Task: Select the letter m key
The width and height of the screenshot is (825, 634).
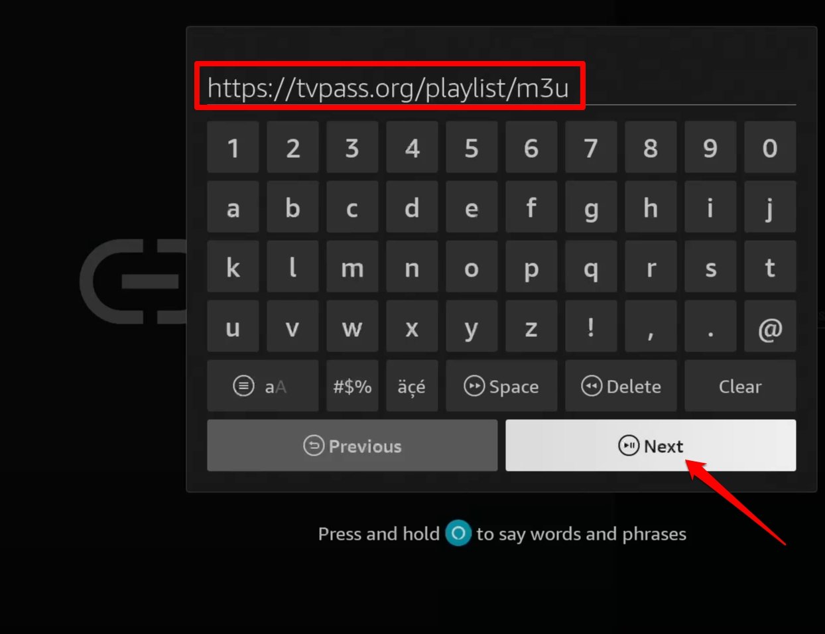Action: (352, 266)
